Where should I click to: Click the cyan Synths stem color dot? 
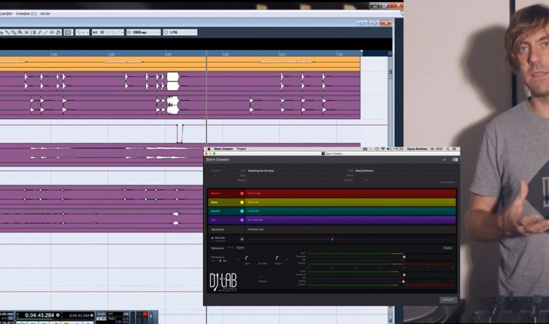(x=242, y=211)
